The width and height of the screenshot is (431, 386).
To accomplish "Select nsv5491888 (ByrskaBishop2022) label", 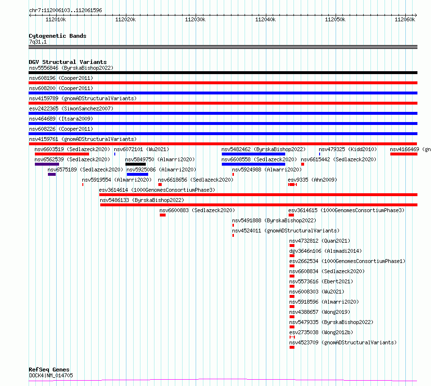I will (274, 220).
